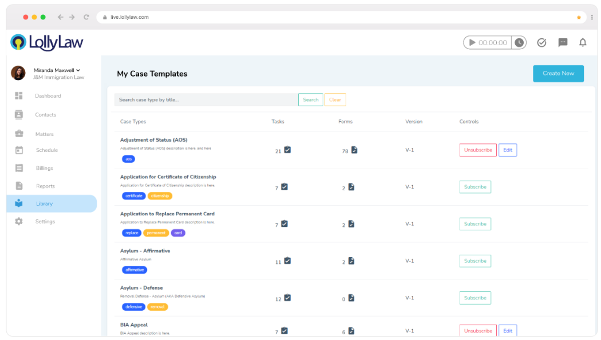
Task: Edit the BIA Appeal template
Action: 508,331
